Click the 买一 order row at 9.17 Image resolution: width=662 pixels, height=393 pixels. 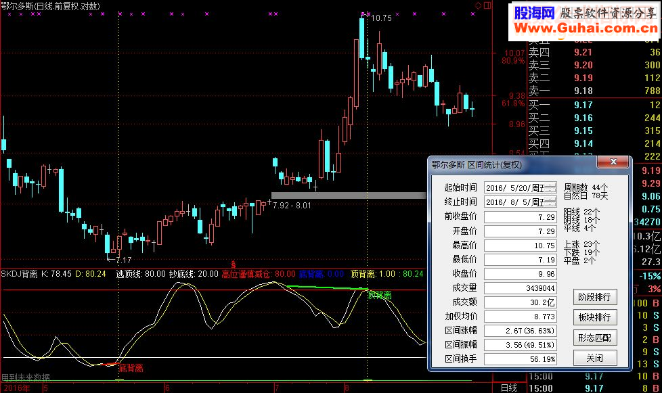point(594,105)
